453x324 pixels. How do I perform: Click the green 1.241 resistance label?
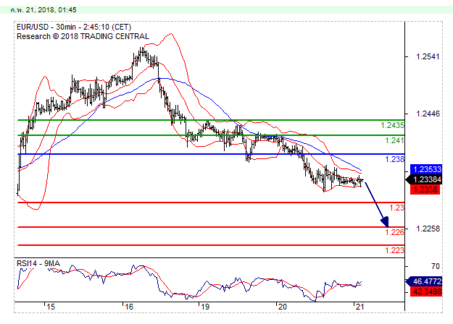pyautogui.click(x=394, y=141)
